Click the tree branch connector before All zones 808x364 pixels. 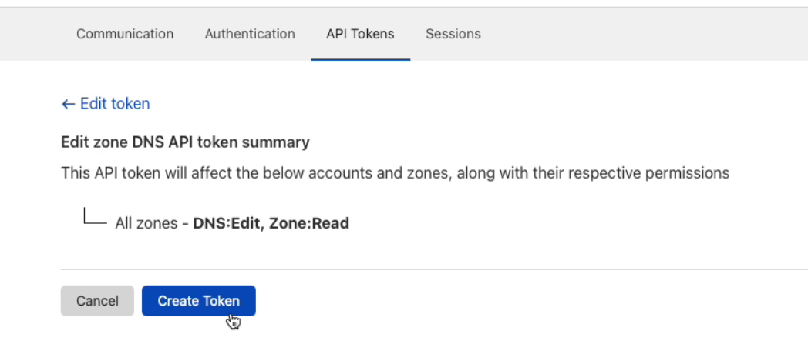95,216
